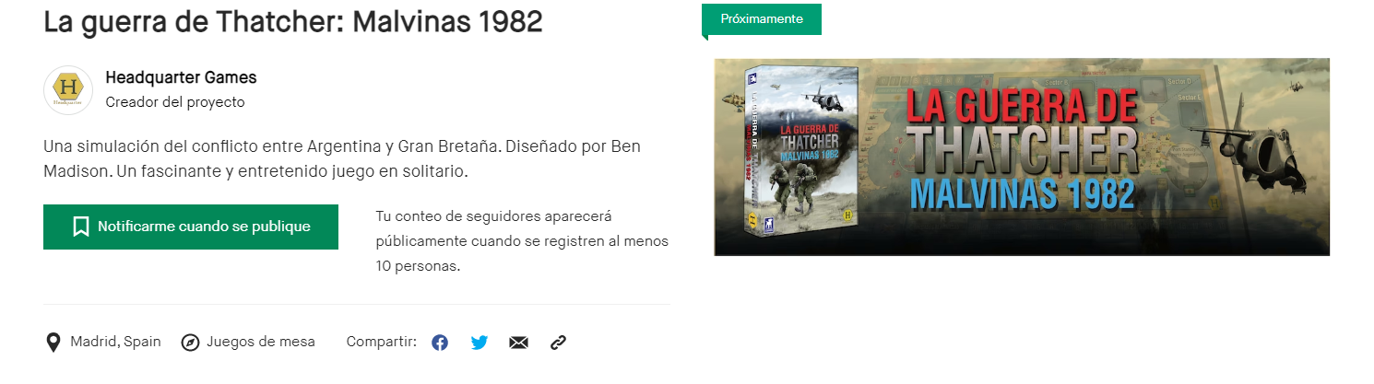1374x384 pixels.
Task: Click the project description paragraph
Action: tap(342, 159)
